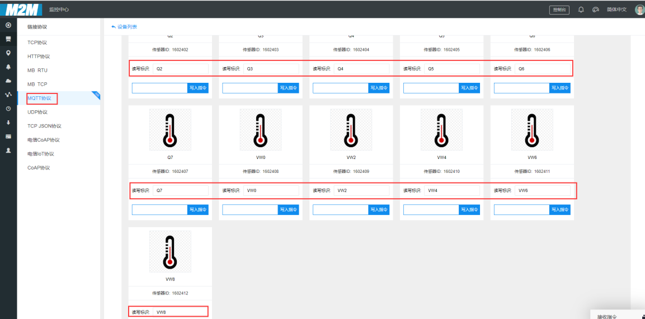Click the 读写标识 field containing VW4
This screenshot has height=319, width=645.
452,191
